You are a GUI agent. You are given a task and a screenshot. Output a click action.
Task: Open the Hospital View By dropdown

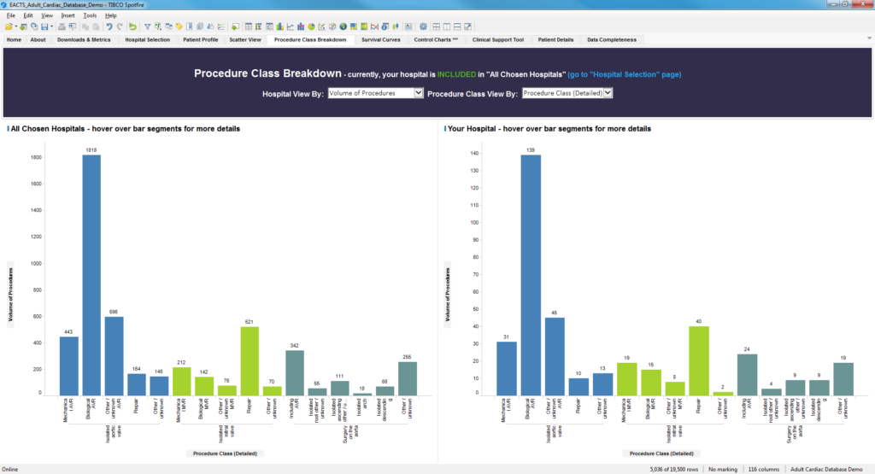click(375, 92)
